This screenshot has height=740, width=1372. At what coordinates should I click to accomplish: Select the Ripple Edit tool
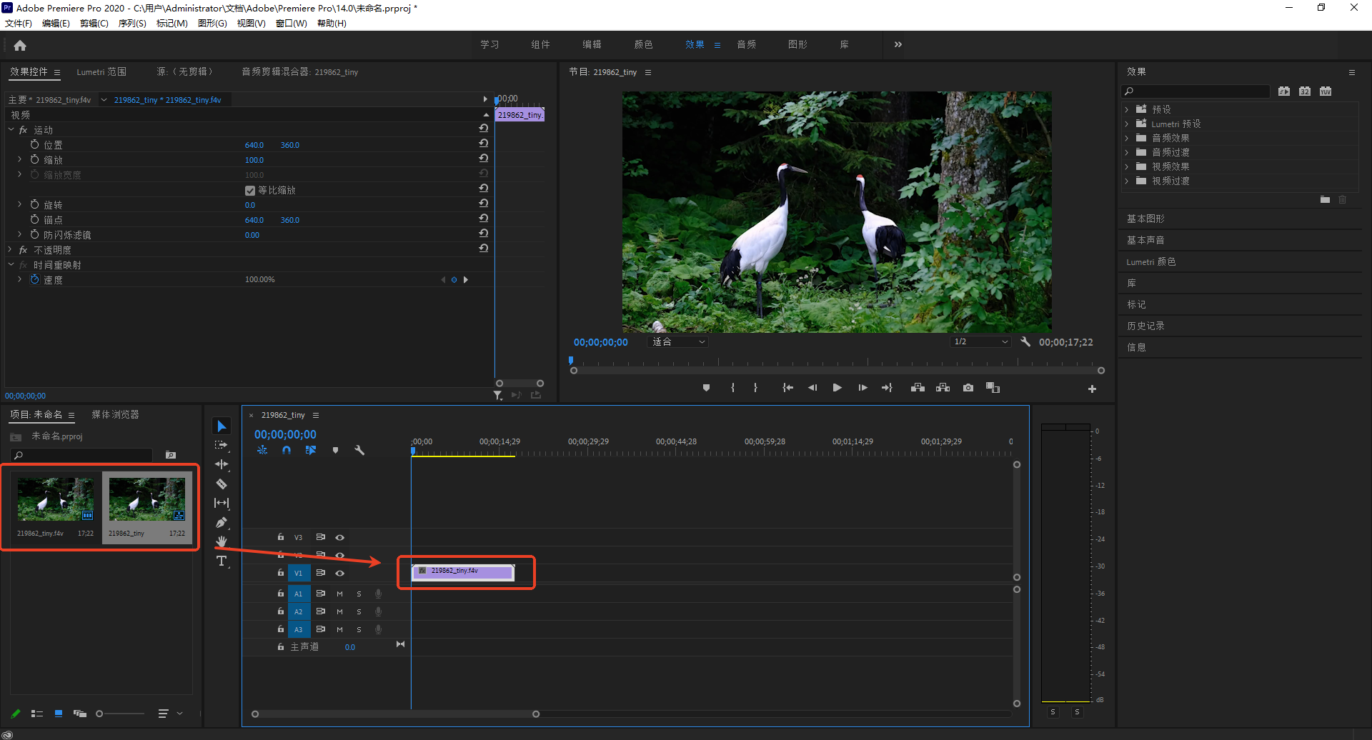tap(222, 464)
